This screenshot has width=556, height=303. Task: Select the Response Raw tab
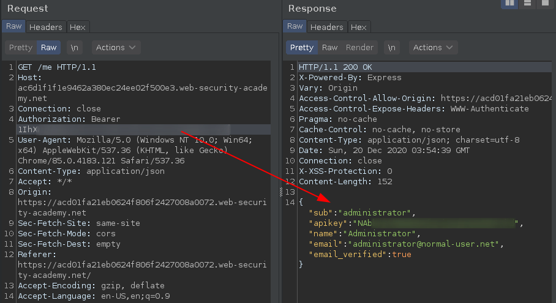(x=295, y=26)
